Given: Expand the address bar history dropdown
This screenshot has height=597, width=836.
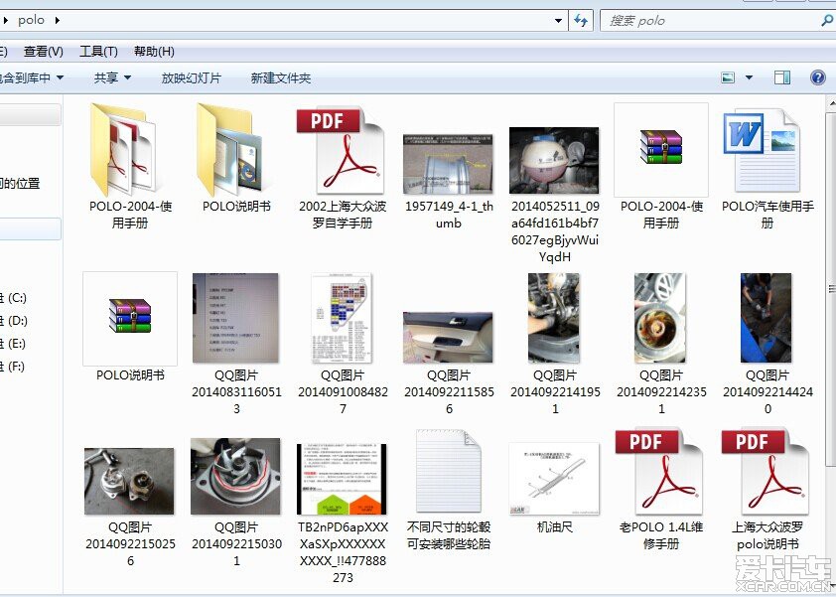Looking at the screenshot, I should click(558, 21).
